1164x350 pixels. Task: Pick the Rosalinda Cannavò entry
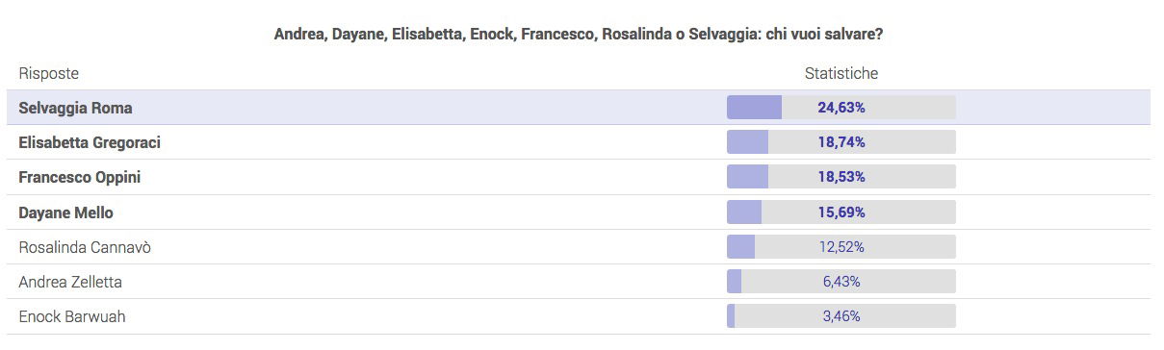[578, 247]
